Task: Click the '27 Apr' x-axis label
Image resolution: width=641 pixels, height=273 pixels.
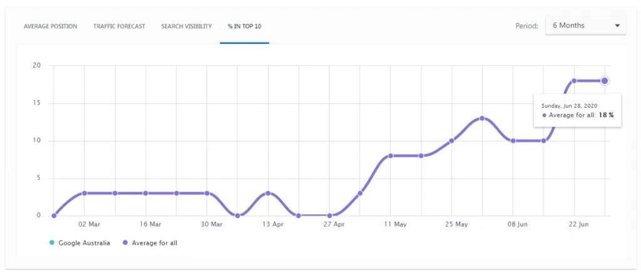Action: (x=334, y=224)
